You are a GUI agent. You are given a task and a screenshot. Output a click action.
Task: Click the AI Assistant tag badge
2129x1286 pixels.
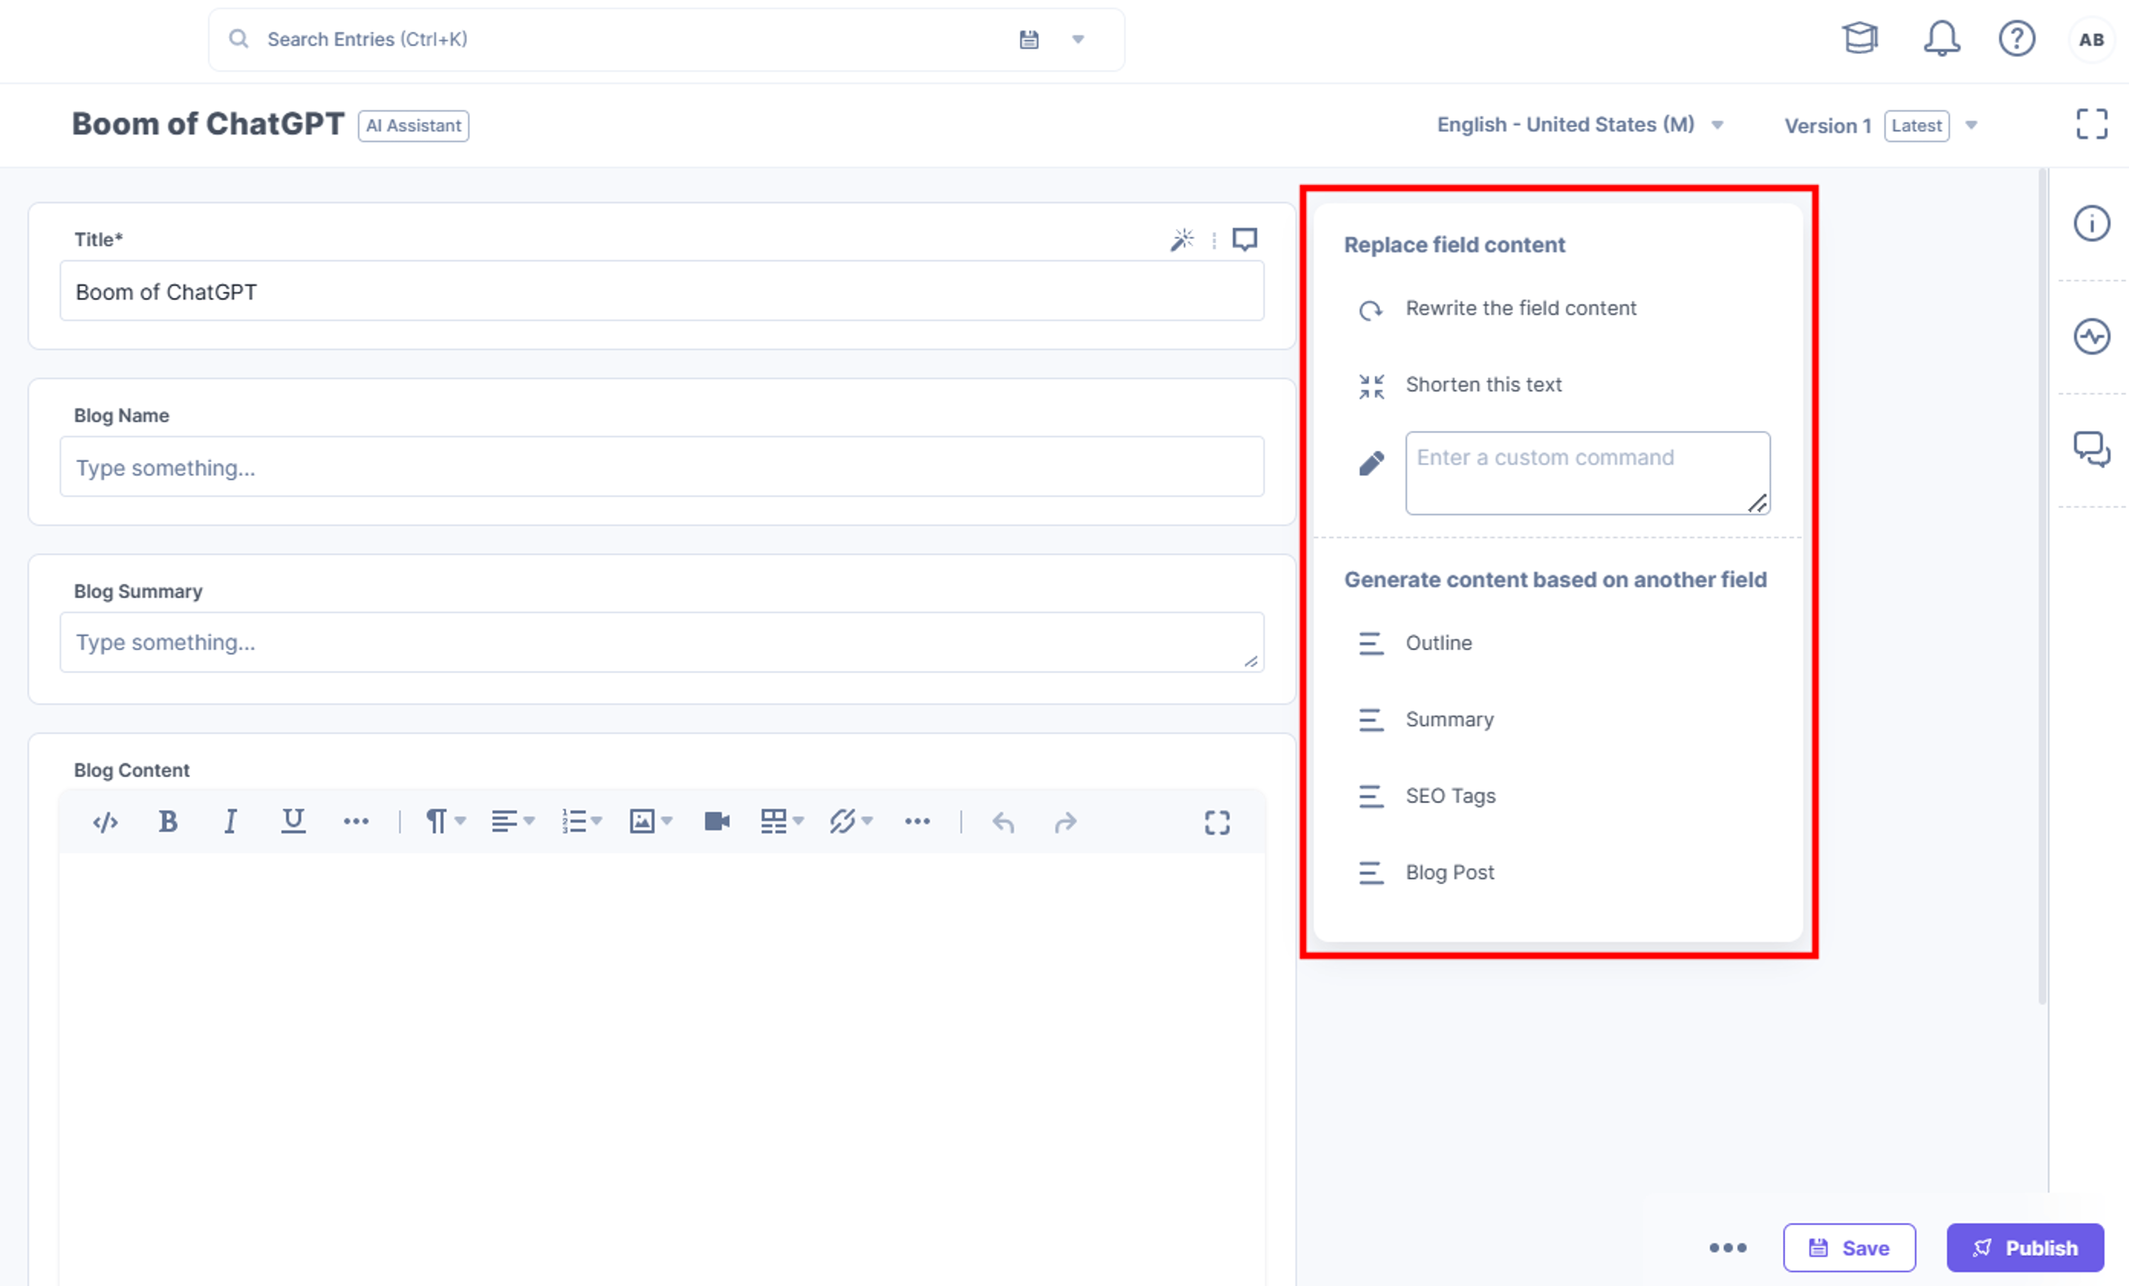413,126
